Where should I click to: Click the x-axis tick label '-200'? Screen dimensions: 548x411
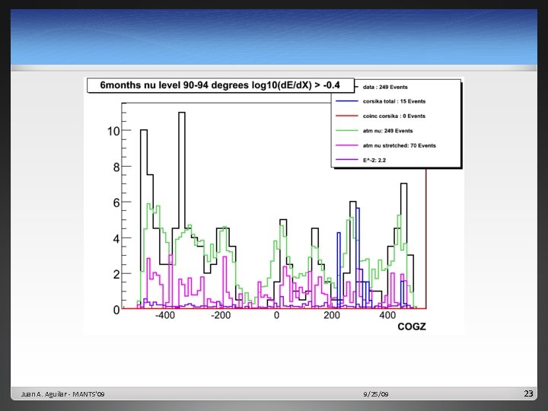point(221,315)
